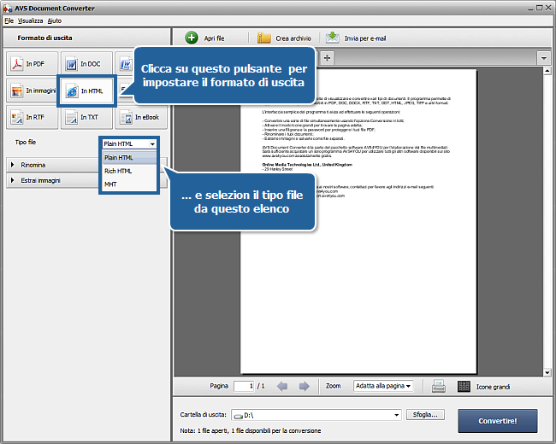Click the Sfoglia... browse button
The image size is (556, 444).
pyautogui.click(x=425, y=415)
